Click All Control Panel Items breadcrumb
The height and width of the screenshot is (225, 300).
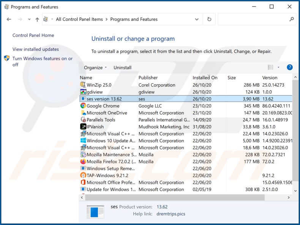click(x=79, y=19)
